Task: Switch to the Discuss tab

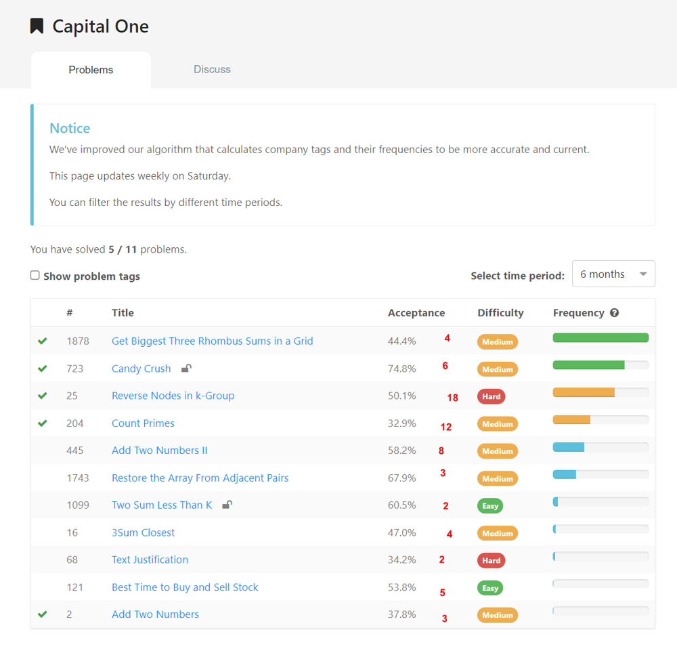Action: pos(212,69)
